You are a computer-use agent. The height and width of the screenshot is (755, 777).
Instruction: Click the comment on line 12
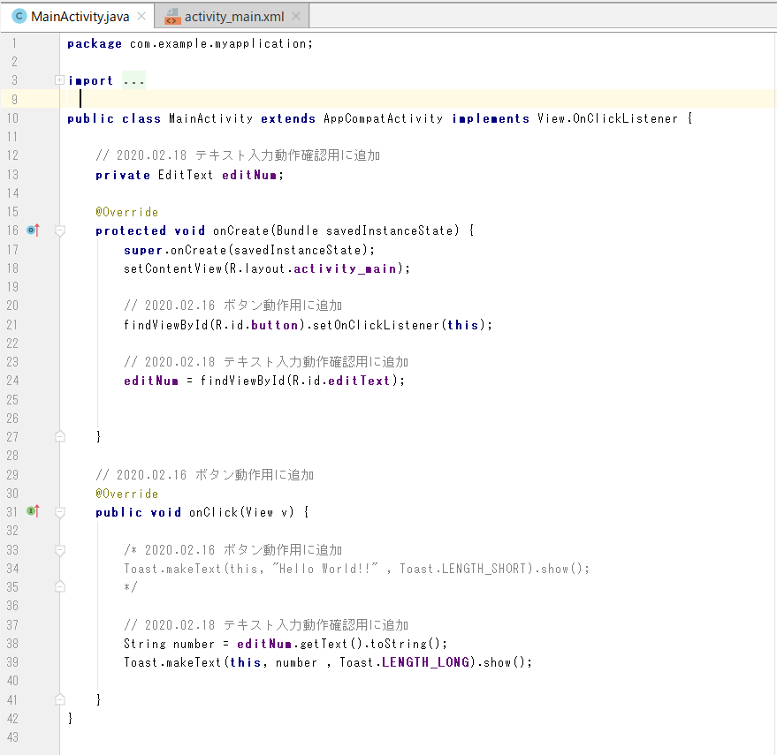238,155
